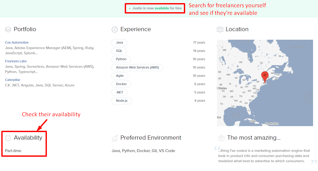The image size is (318, 171).
Task: Click the red map marker pin
Action: pos(265,77)
